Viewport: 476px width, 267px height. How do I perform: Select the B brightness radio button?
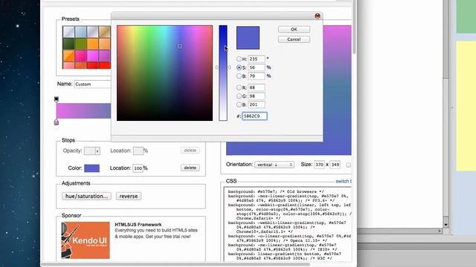(x=239, y=76)
